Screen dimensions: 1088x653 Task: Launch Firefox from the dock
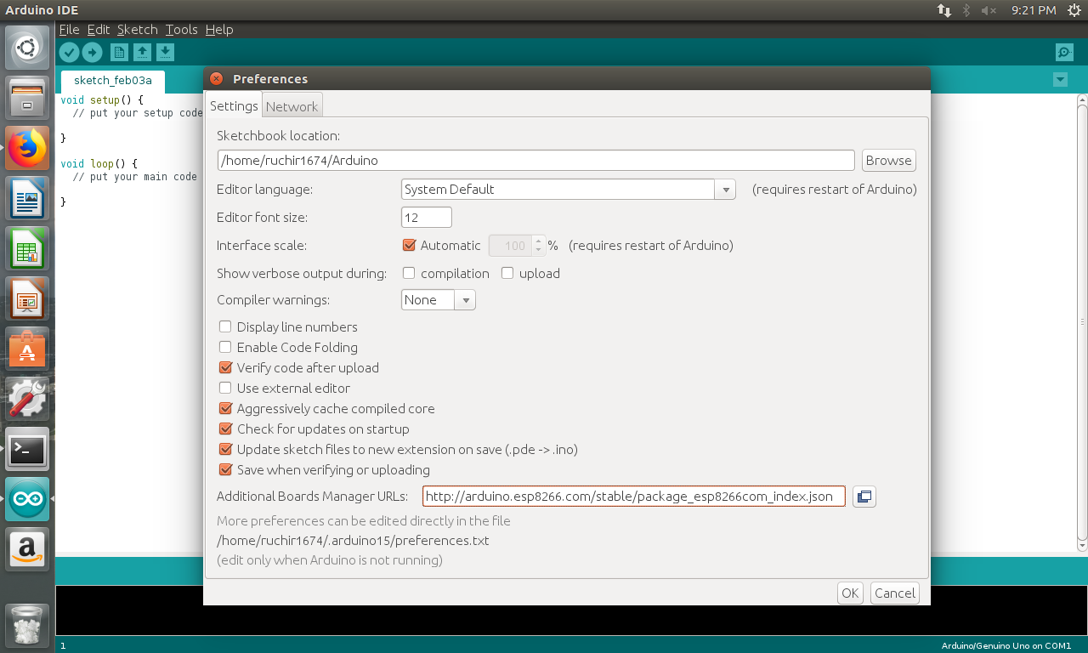point(28,149)
